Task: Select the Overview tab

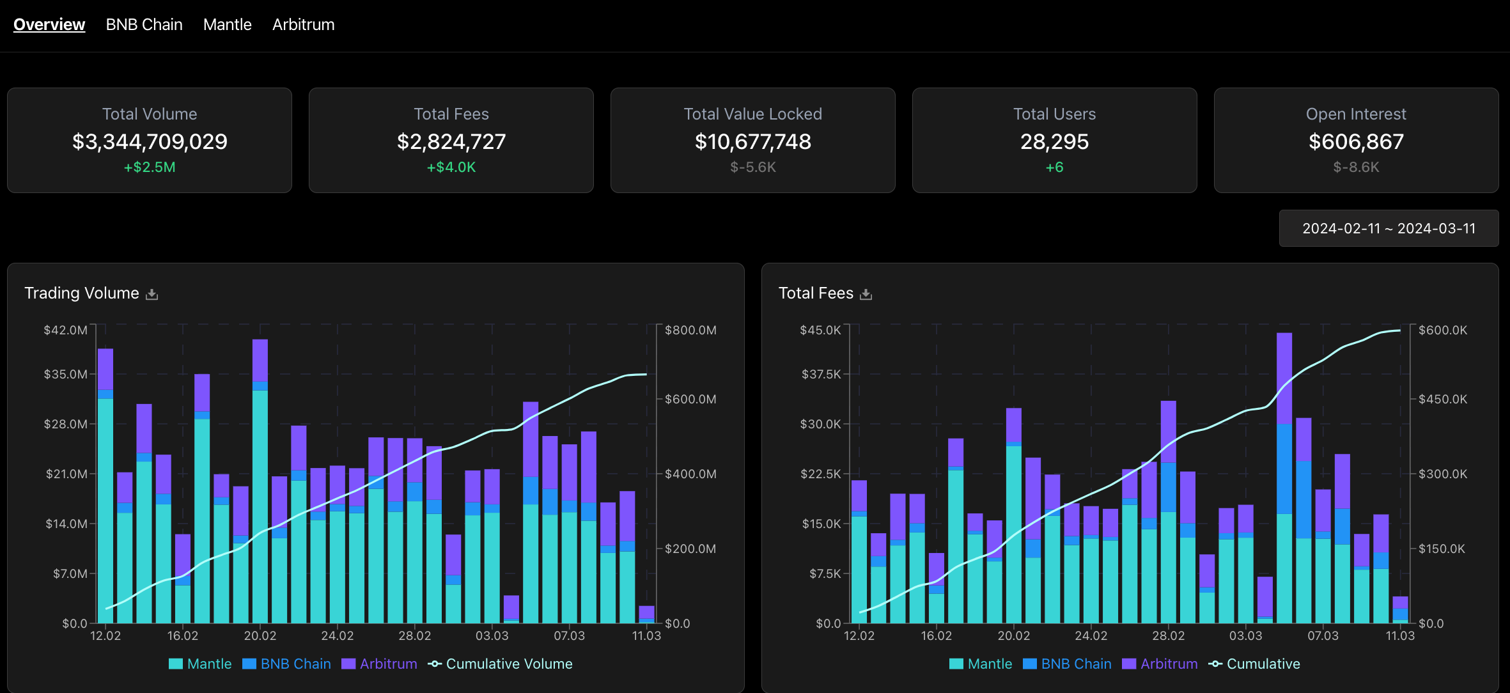Action: point(49,24)
